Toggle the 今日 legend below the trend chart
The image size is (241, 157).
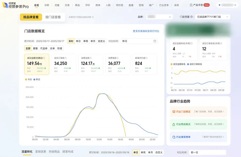pos(29,79)
